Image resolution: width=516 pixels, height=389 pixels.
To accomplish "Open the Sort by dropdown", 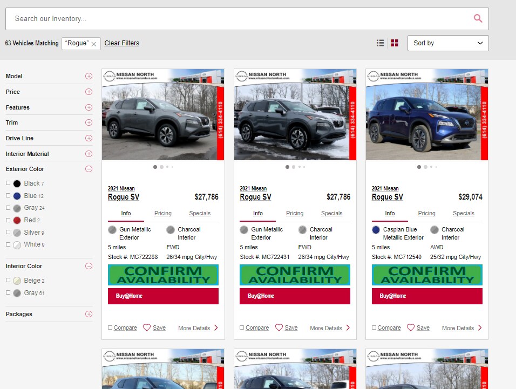I will pos(448,43).
